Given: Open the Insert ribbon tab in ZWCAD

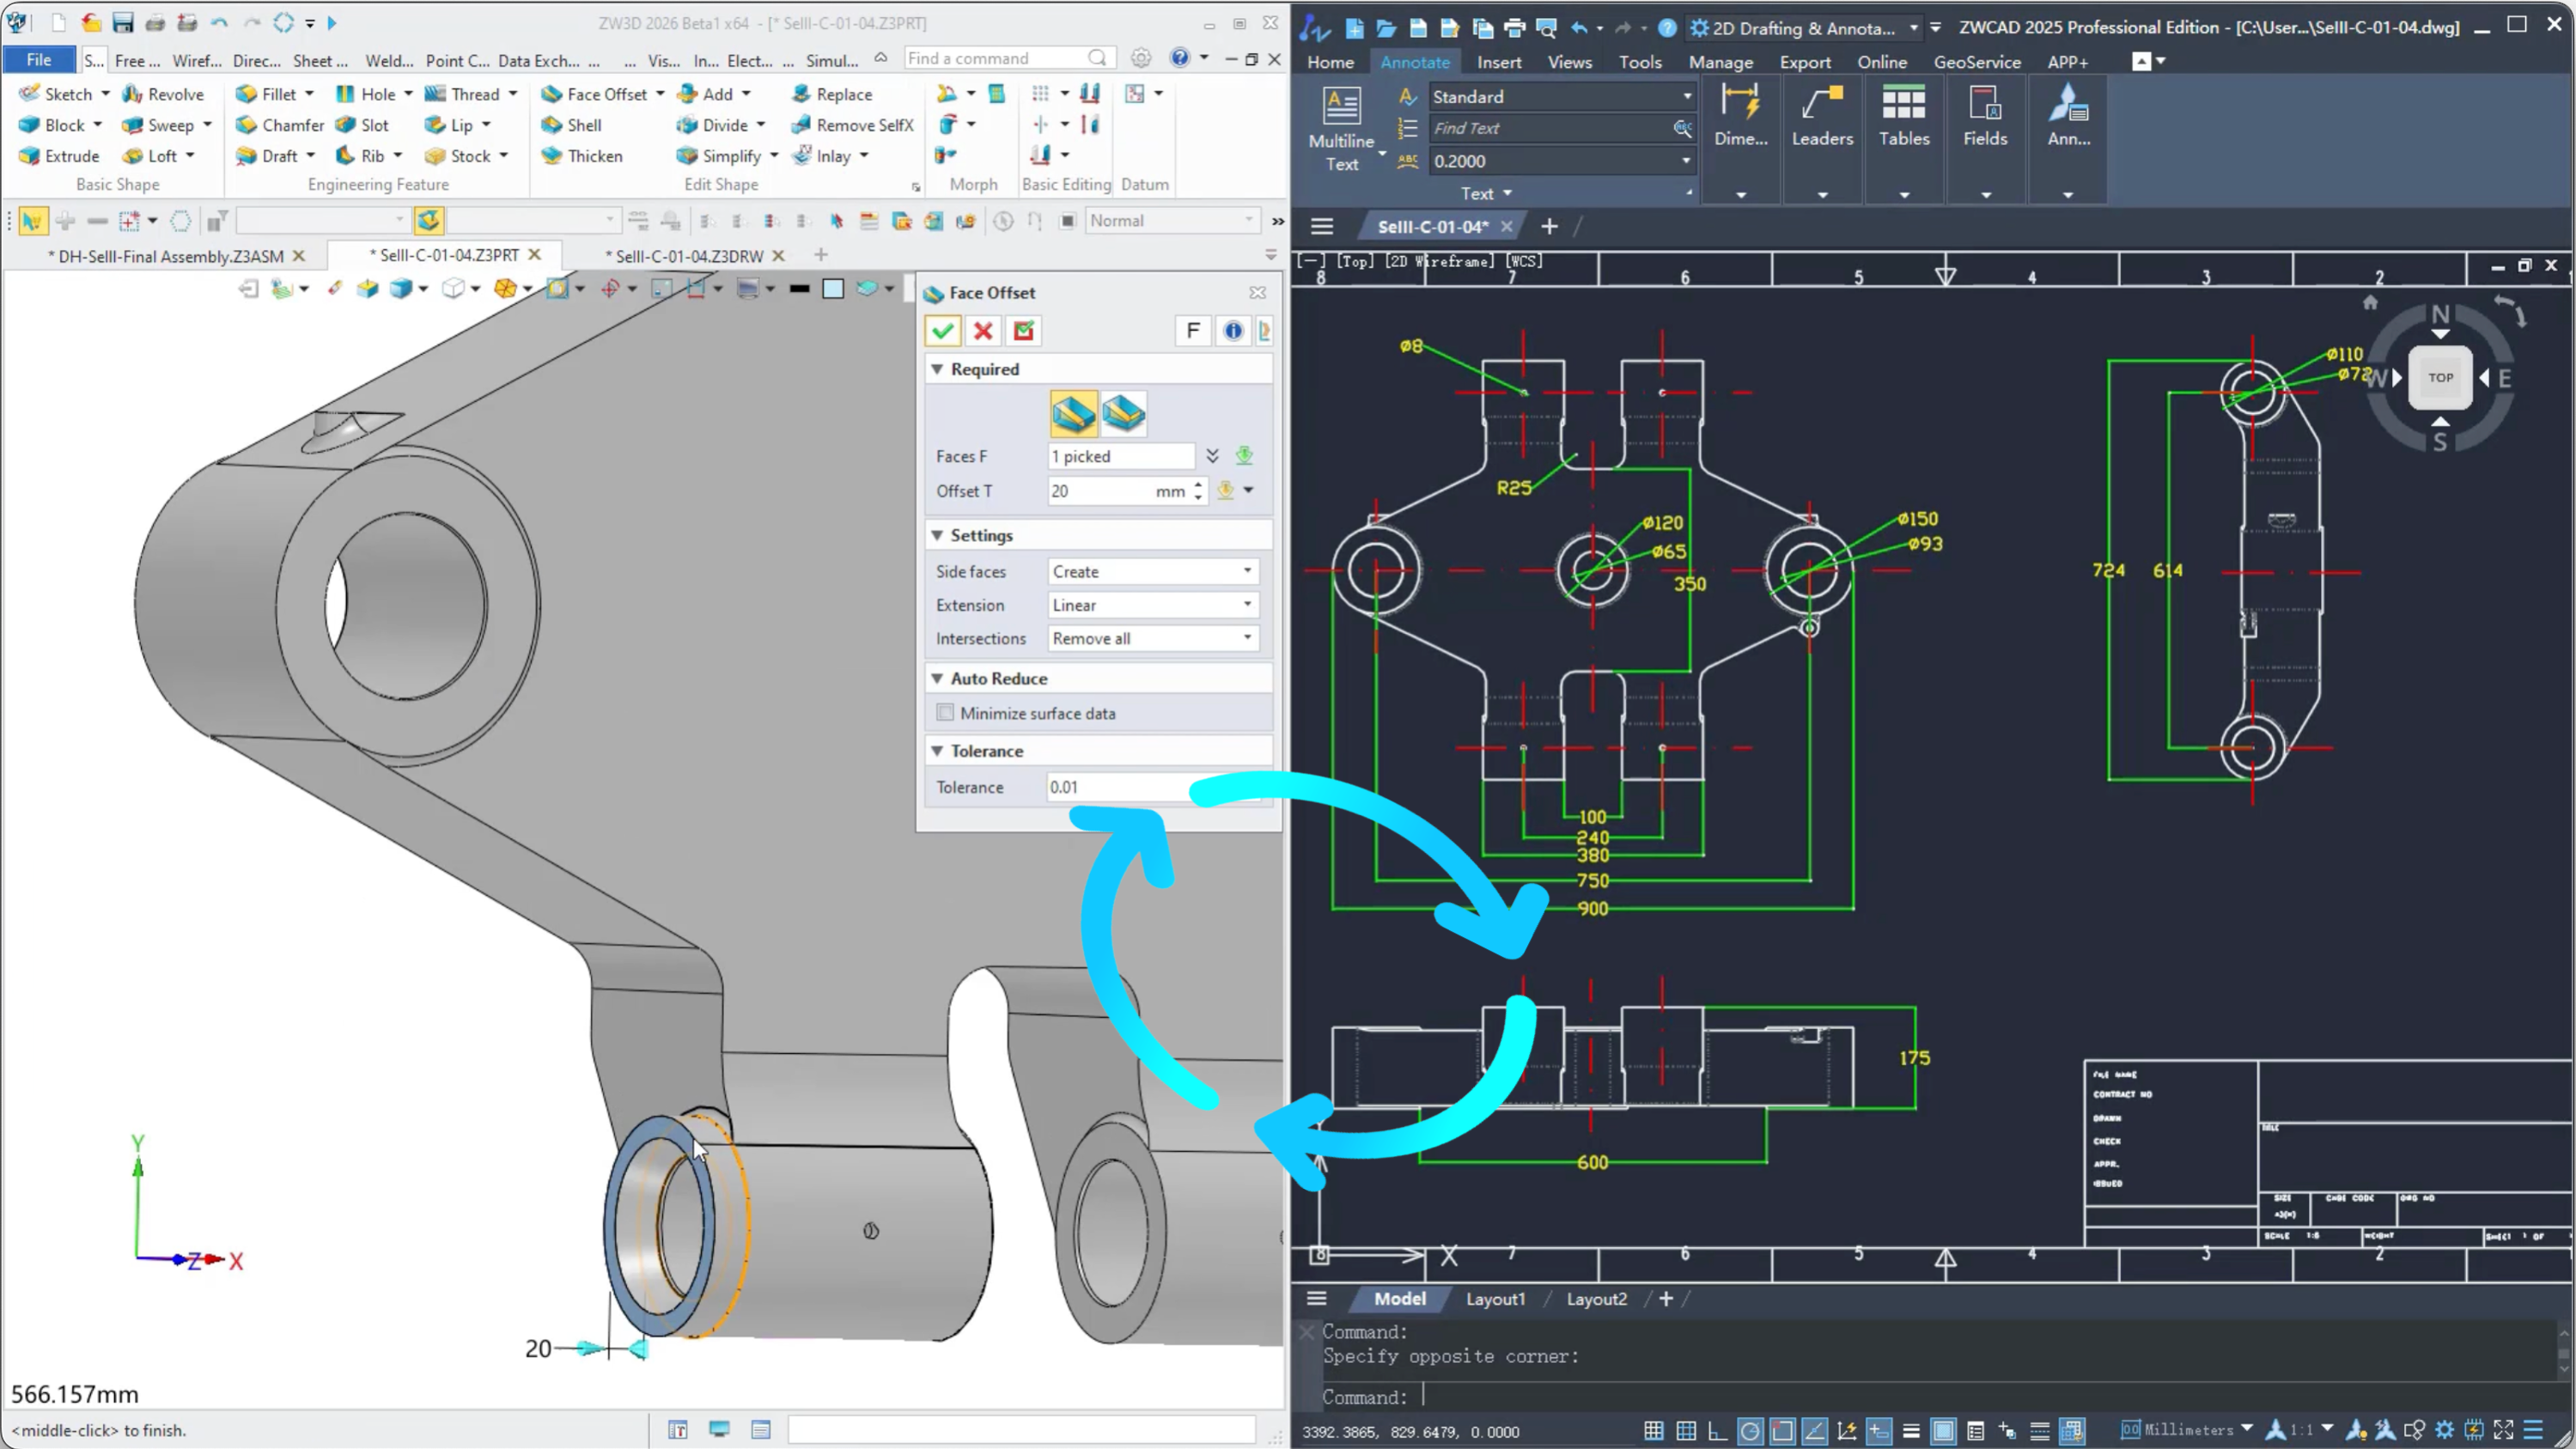Looking at the screenshot, I should [x=1498, y=62].
